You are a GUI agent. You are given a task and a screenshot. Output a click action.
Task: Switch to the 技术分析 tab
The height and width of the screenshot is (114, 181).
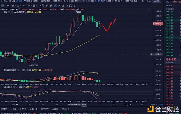click(x=66, y=109)
